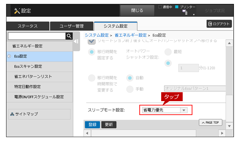
Task: Open 特定日動作設定 in sidebar
Action: click(40, 87)
